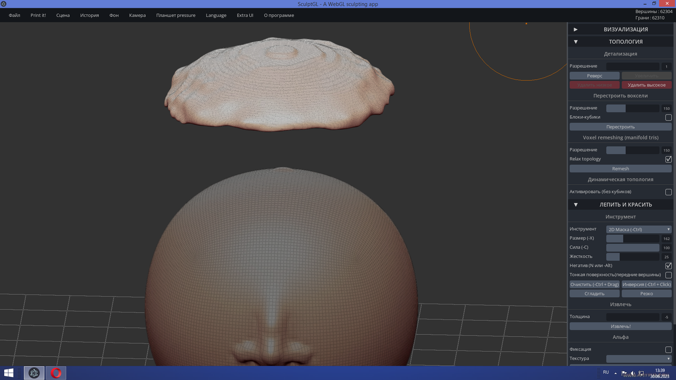Image resolution: width=676 pixels, height=380 pixels.
Task: Open the Extra UI menu
Action: (245, 15)
